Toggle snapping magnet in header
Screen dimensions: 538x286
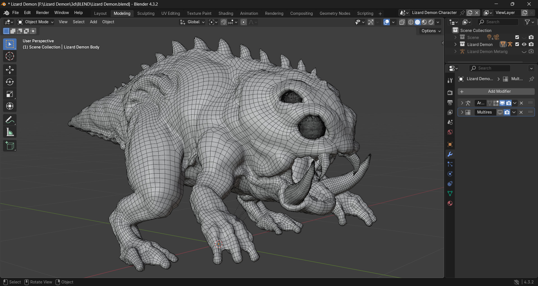tap(224, 22)
